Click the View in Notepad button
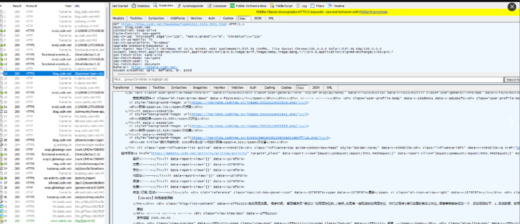Screen dimensions: 520x224 [x=512, y=79]
